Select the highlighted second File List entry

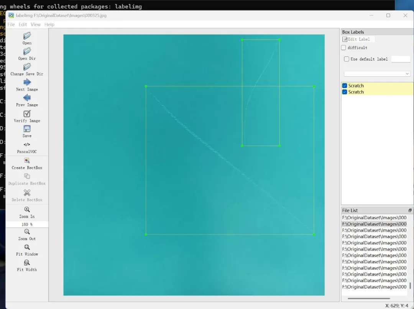click(374, 224)
